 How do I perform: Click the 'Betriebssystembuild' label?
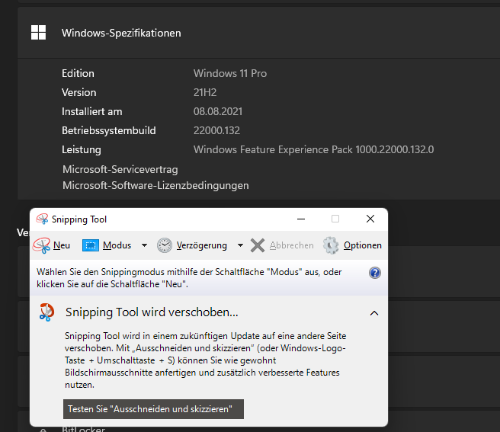[x=109, y=131]
